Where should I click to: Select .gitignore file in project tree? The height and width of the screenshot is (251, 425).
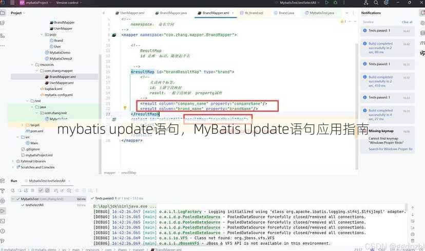[x=31, y=149]
